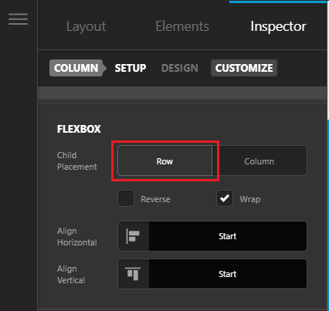
Task: Click the CUSTOMIZE button
Action: 244,68
